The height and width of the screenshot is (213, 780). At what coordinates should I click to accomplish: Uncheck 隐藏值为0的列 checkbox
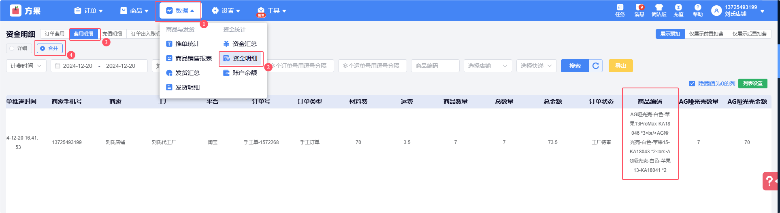point(692,84)
